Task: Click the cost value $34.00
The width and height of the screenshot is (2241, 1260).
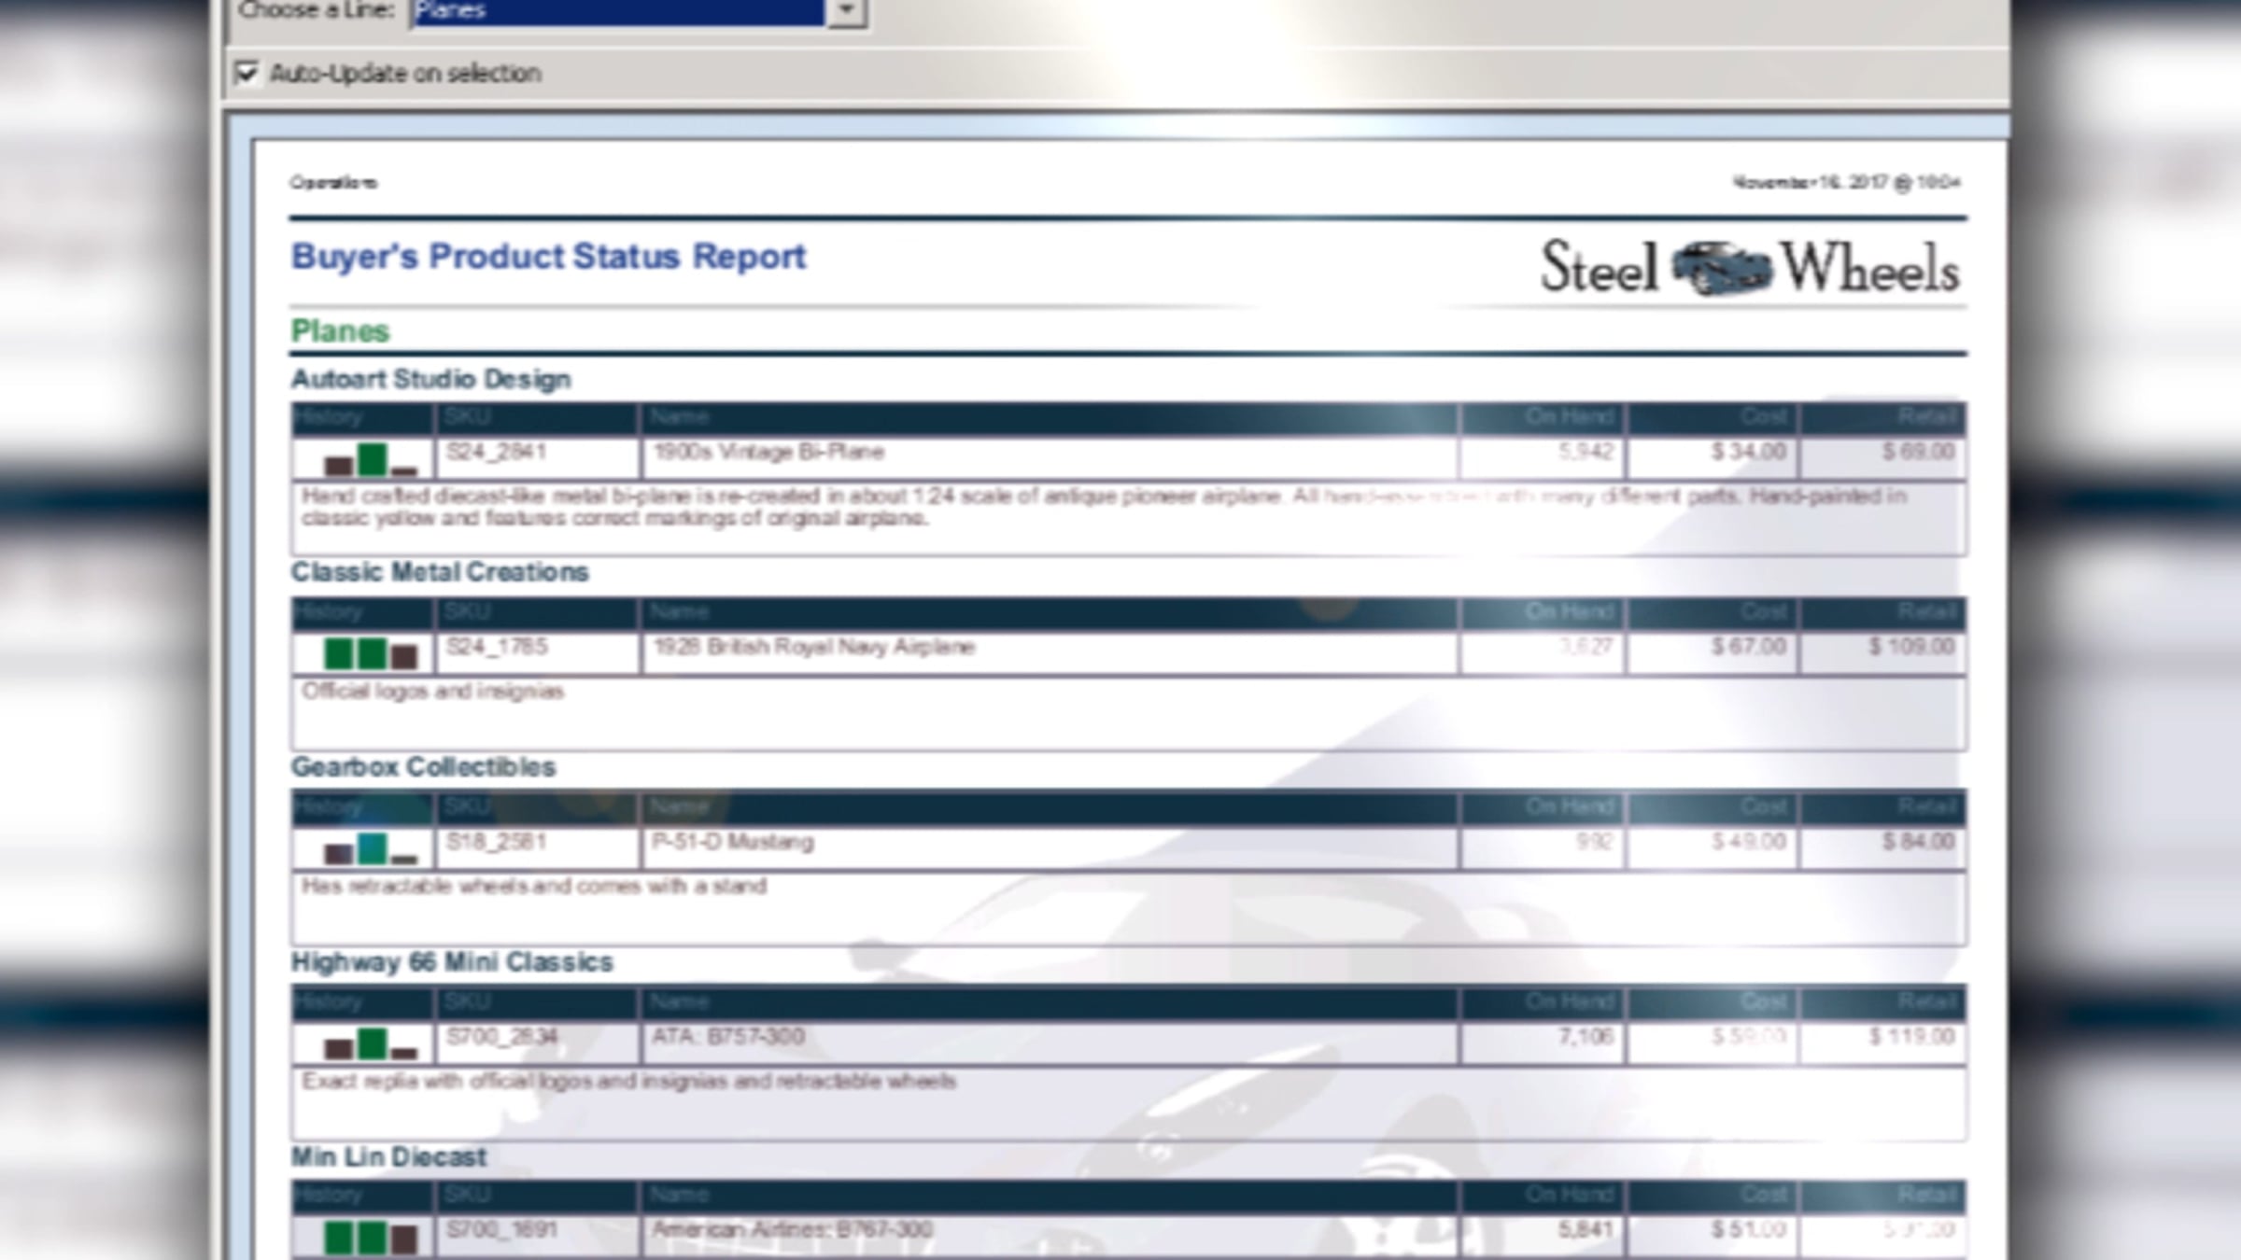Action: [x=1748, y=453]
